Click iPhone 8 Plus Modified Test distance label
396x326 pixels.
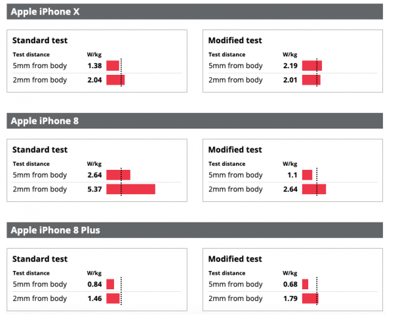click(227, 273)
